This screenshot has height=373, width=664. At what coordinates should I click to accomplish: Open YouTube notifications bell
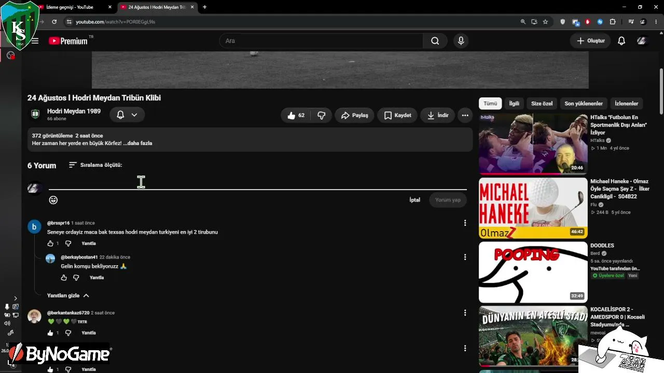(621, 41)
